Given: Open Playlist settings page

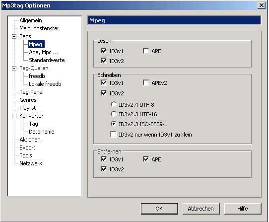Looking at the screenshot, I should 28,108.
